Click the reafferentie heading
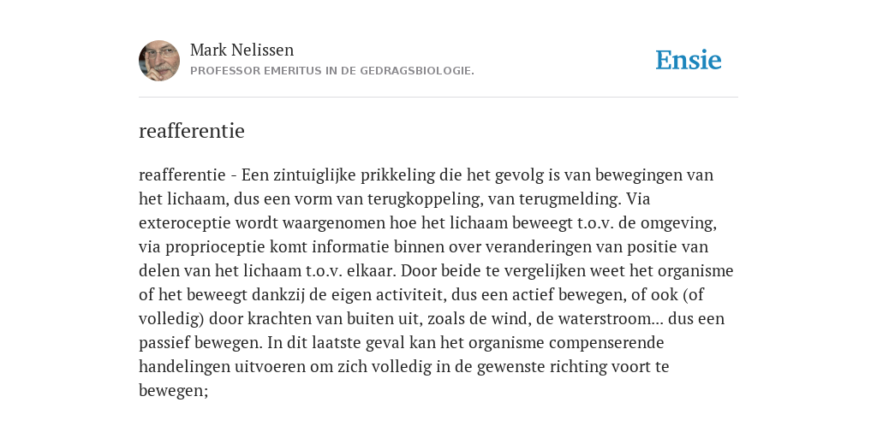The image size is (877, 438). click(192, 131)
